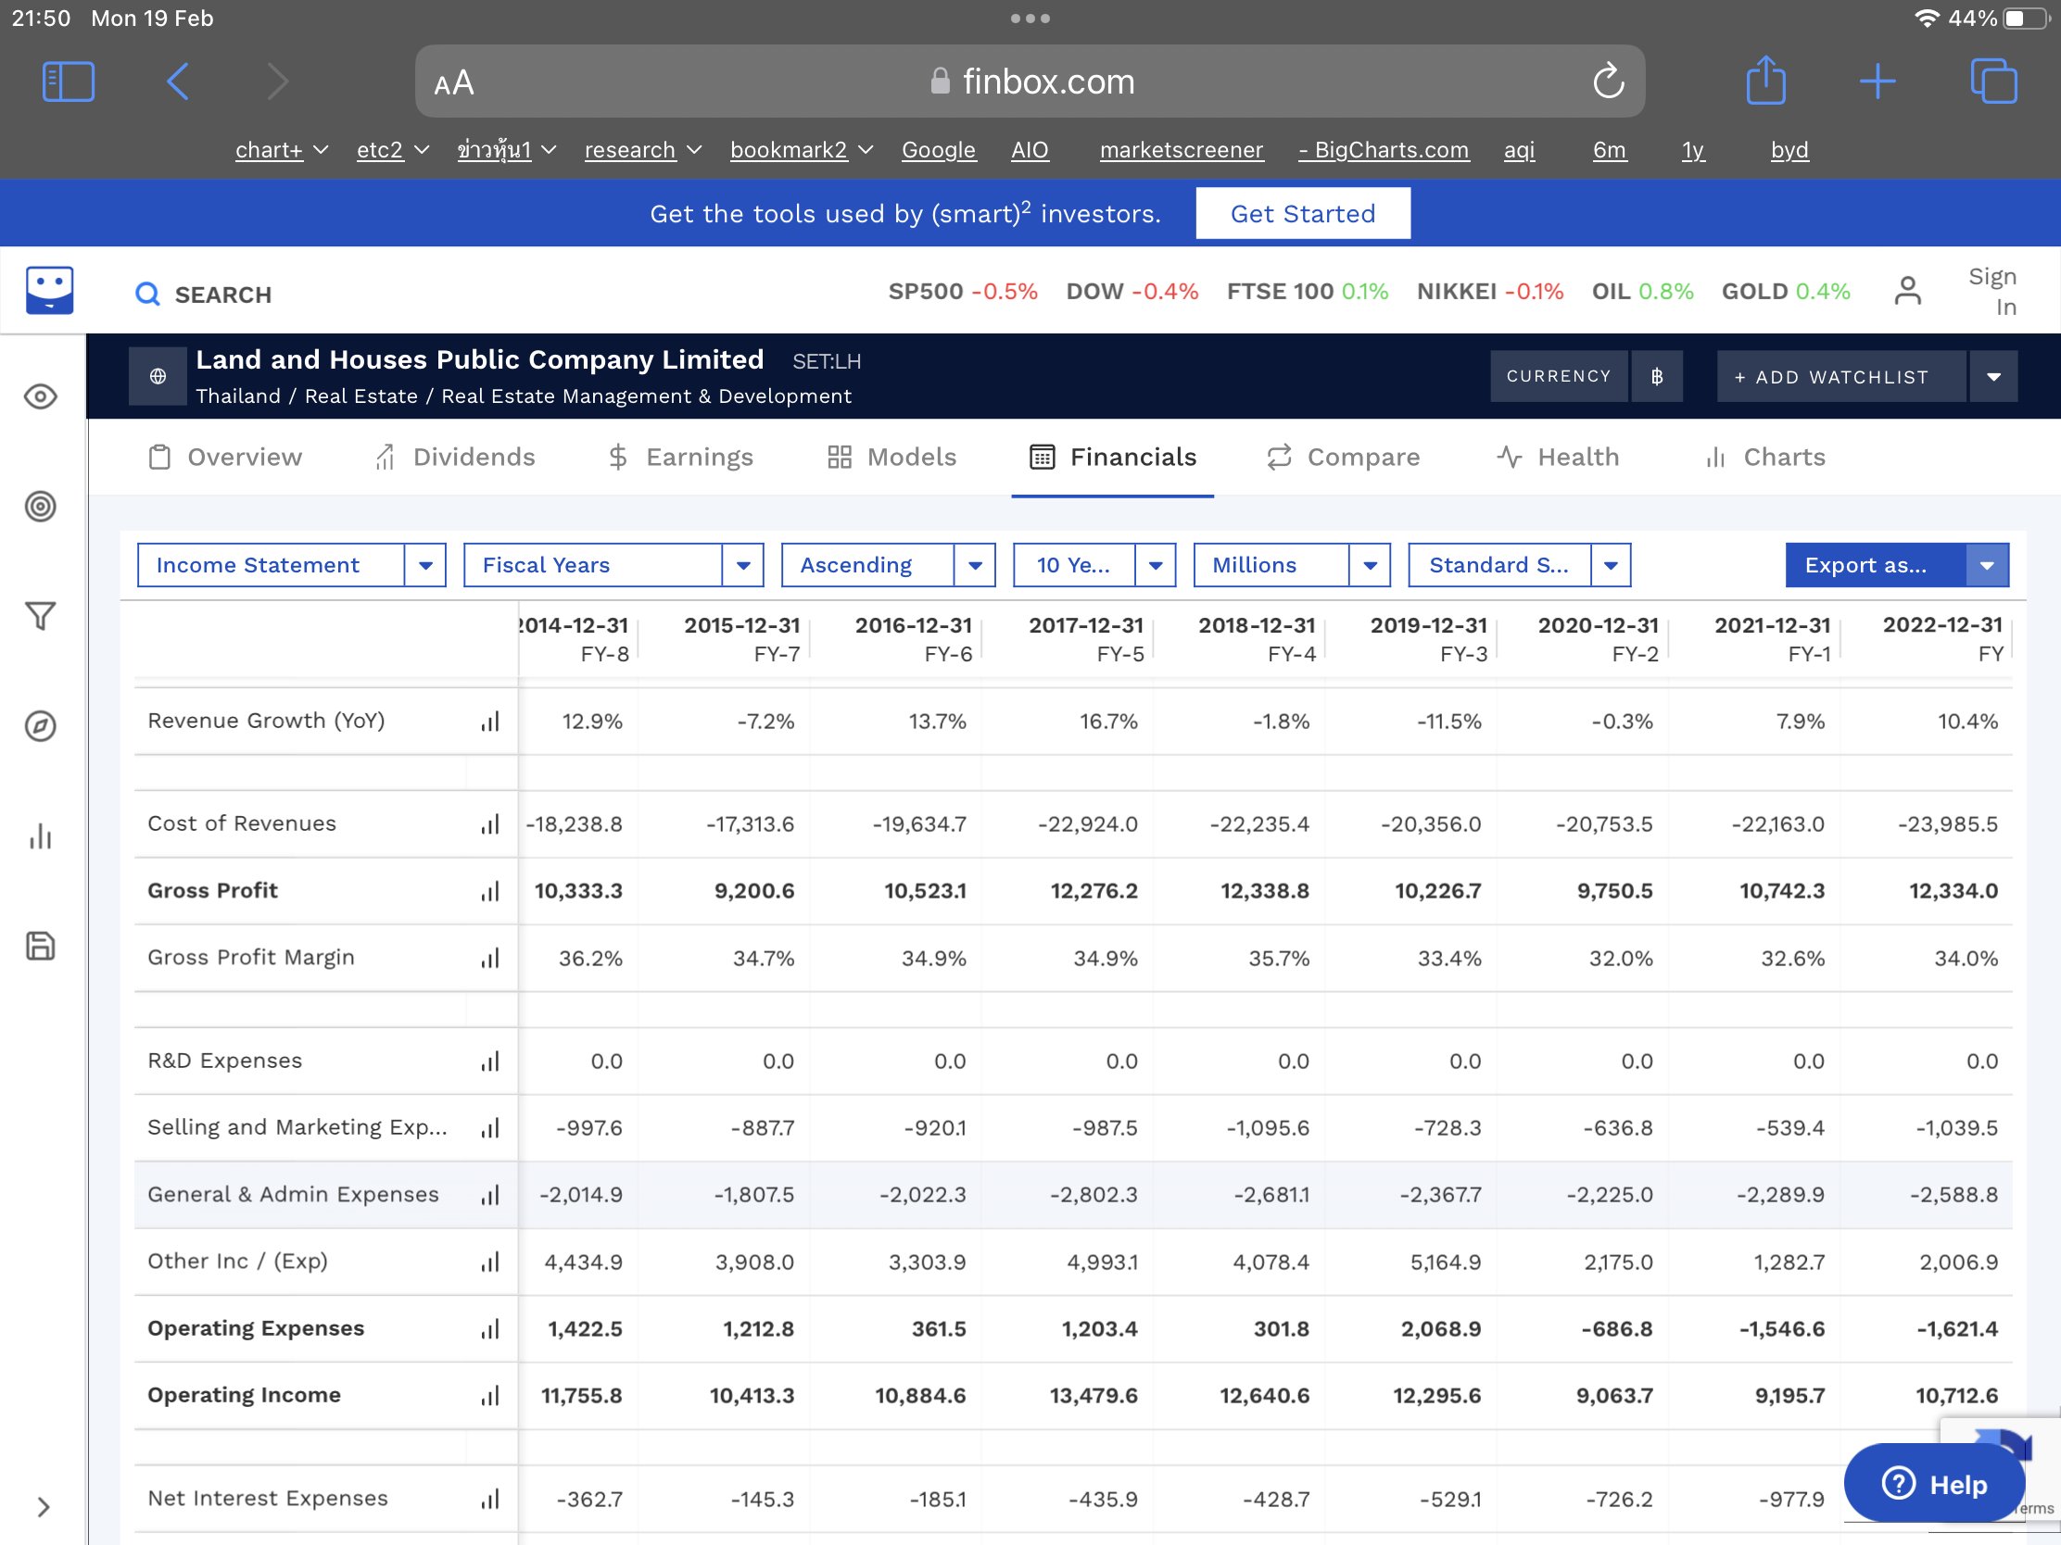Open marketscreener bookmark
This screenshot has width=2061, height=1545.
click(x=1182, y=150)
